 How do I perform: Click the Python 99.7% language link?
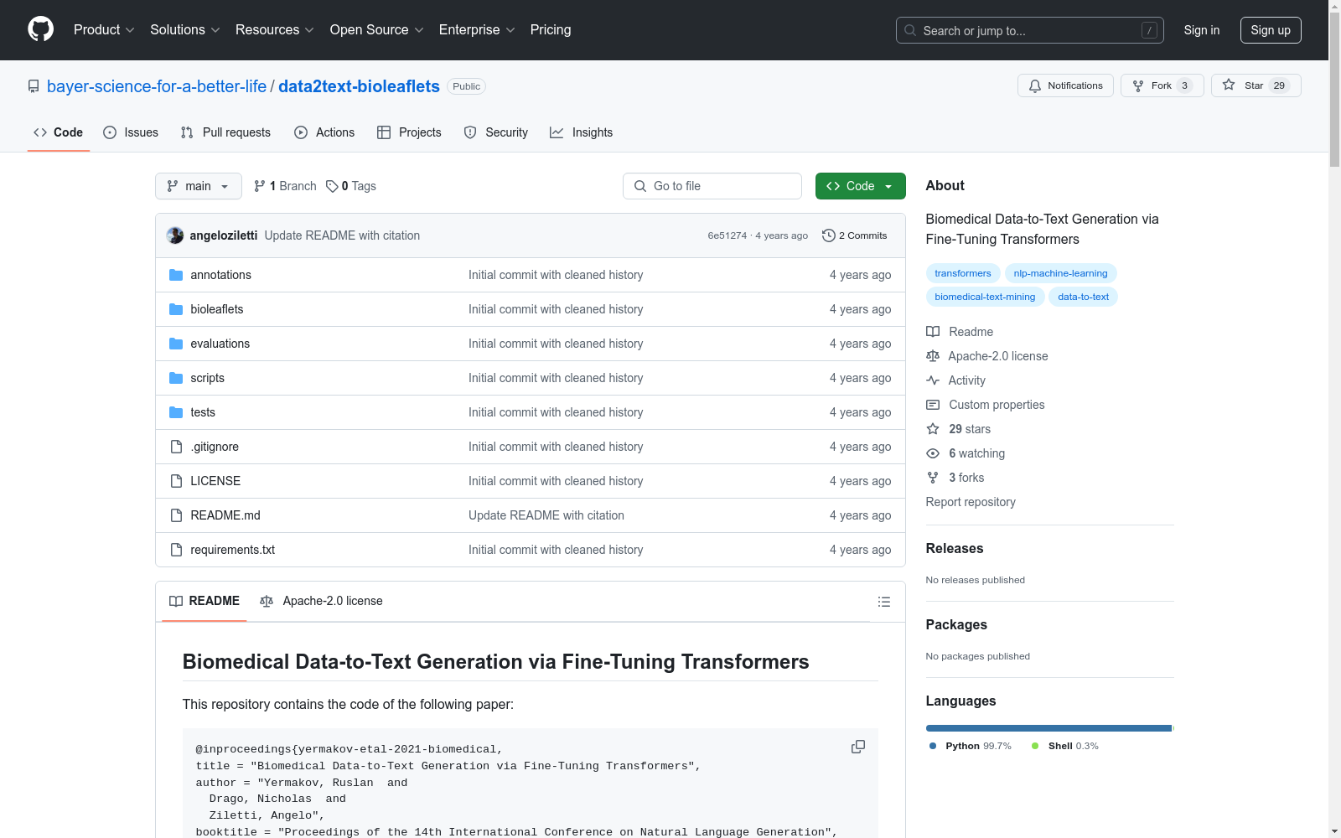pyautogui.click(x=971, y=746)
